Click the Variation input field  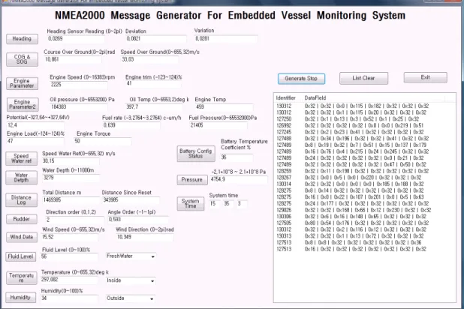(x=226, y=39)
